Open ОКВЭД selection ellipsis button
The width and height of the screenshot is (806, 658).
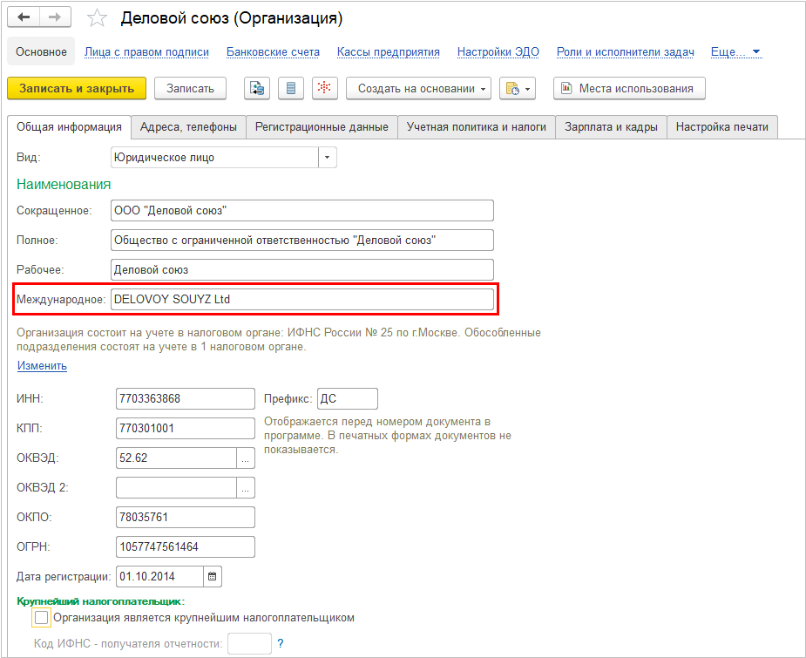(x=246, y=458)
